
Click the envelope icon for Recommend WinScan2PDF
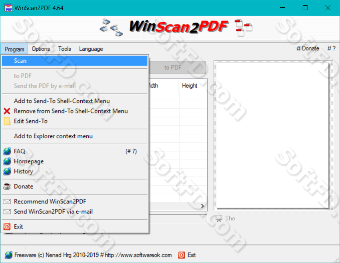click(x=7, y=201)
